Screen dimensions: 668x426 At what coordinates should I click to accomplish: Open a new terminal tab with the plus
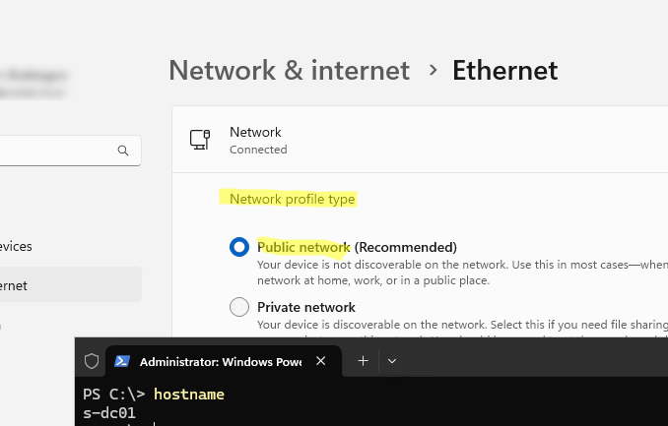(x=363, y=361)
